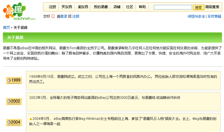This screenshot has height=132, width=224.
Task: Click the 注册 link beside 登录
Action: (76, 16)
